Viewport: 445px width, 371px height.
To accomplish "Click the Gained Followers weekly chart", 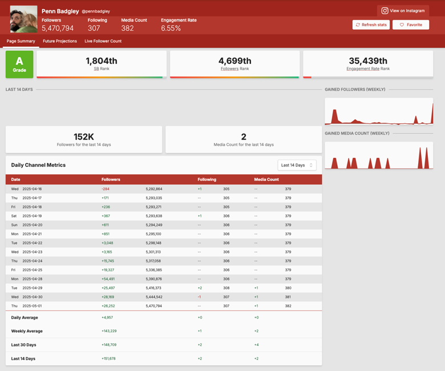I will (379, 111).
